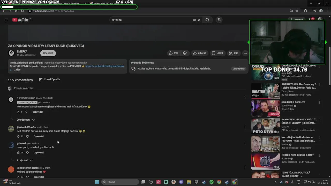Screen dimensions: 331x186
Task: Reply to the @jturtsvk comment with Odpovedať
Action: (x=39, y=153)
